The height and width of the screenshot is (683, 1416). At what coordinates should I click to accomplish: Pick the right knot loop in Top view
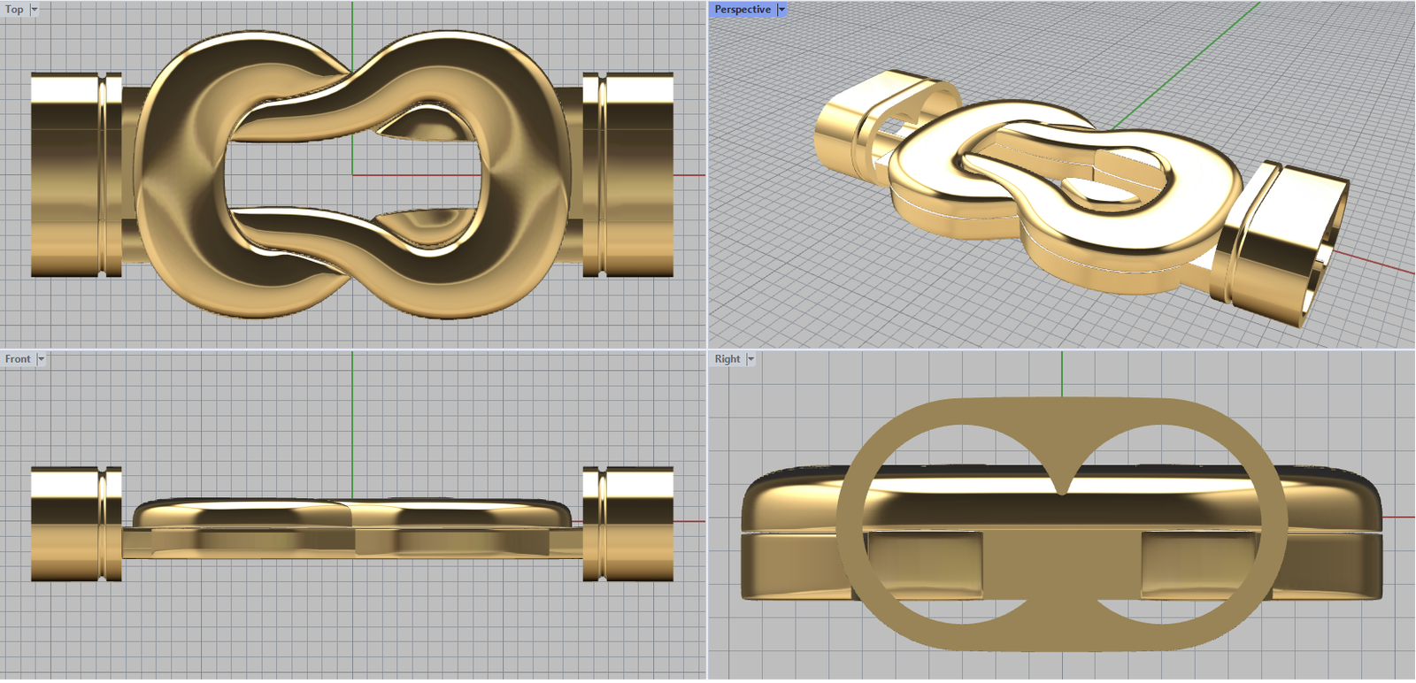522,175
